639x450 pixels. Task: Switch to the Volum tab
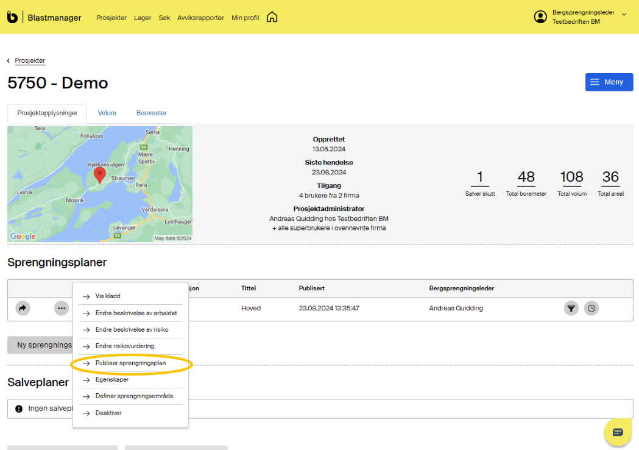pyautogui.click(x=107, y=113)
